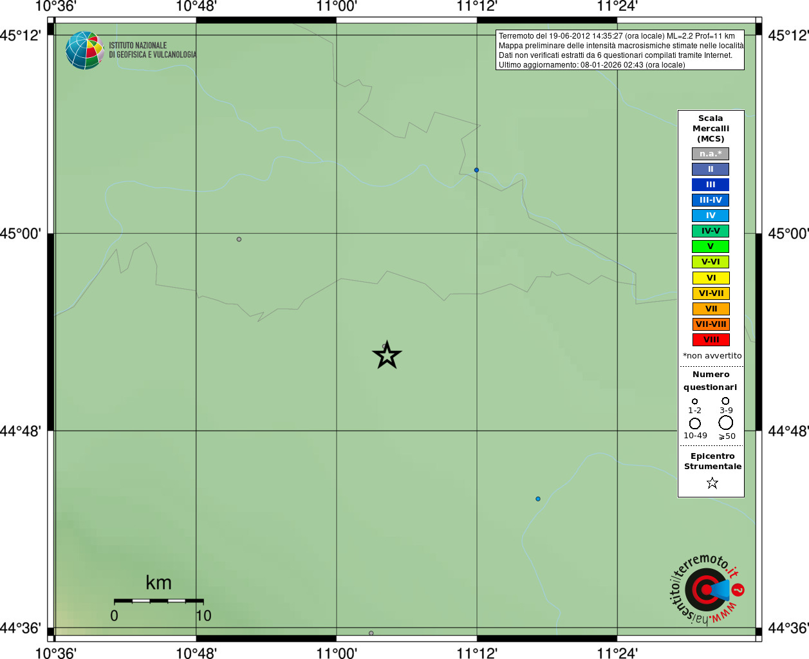Click the top axis label 10°48'
Screen dimensions: 809x659
click(x=196, y=6)
